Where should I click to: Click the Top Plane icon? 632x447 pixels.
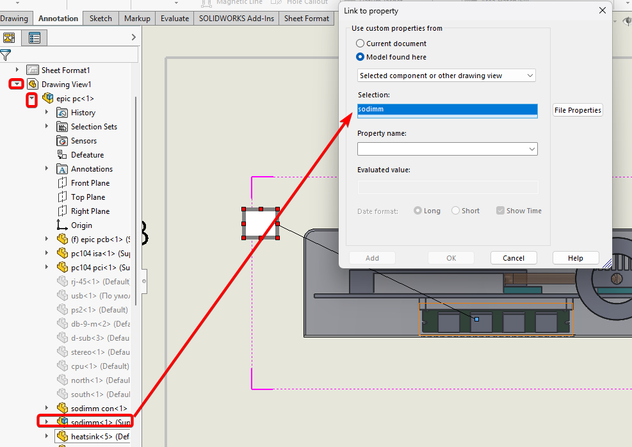(x=62, y=197)
